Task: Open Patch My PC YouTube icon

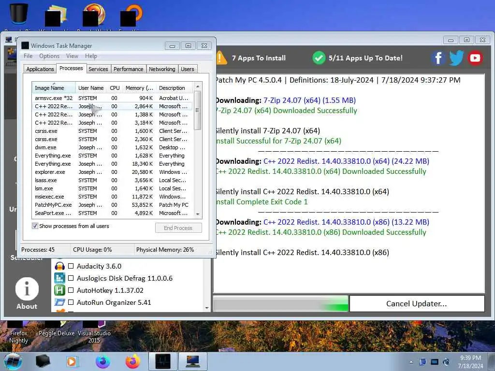Action: point(475,58)
